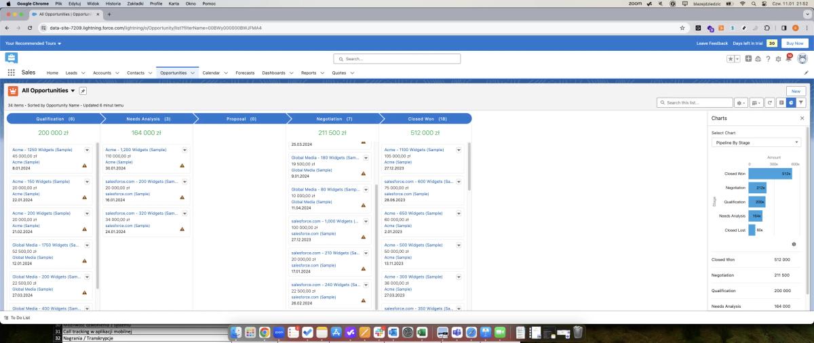Open Global Actions plus icon
Screen dimensions: 814x343
(748, 59)
